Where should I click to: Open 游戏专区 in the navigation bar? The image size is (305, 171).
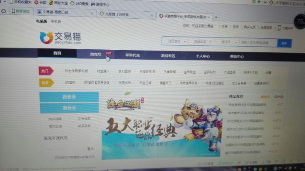click(x=168, y=56)
